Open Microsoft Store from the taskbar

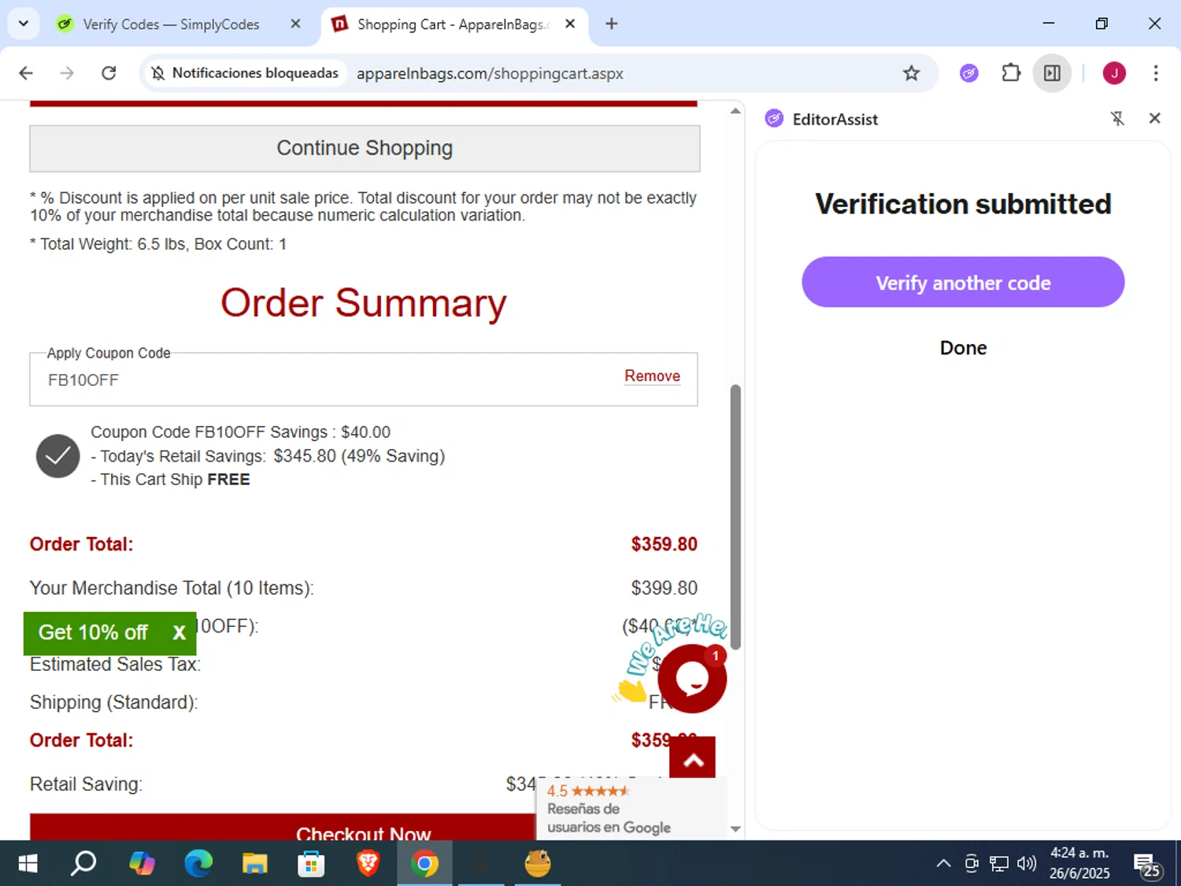(311, 864)
